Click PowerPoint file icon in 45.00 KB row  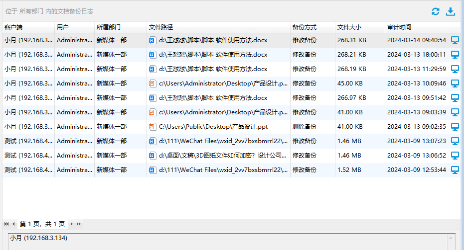(x=152, y=83)
